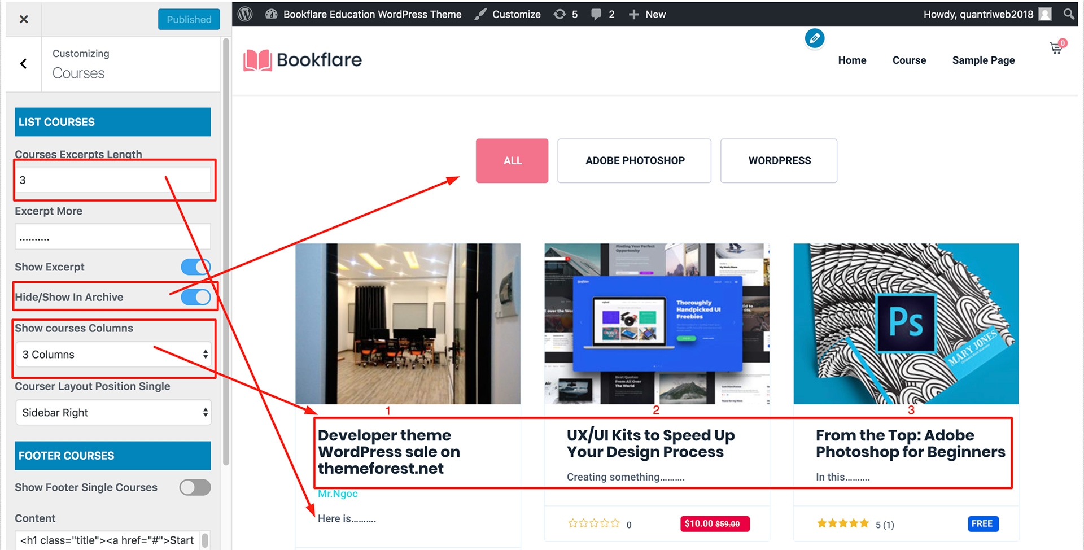Open the office room course thumbnail
This screenshot has height=550, width=1084.
(408, 324)
